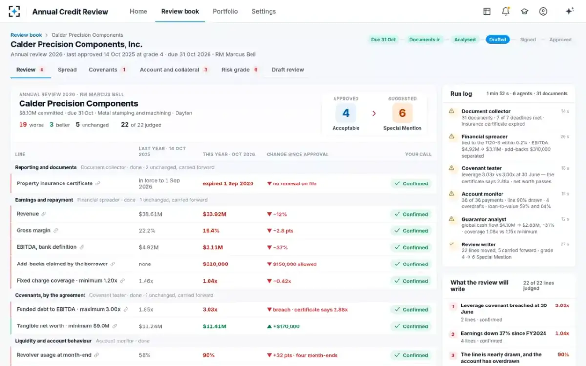The height and width of the screenshot is (366, 586).
Task: Open 'Earnings down 37% since FY2024' item
Action: (x=509, y=337)
